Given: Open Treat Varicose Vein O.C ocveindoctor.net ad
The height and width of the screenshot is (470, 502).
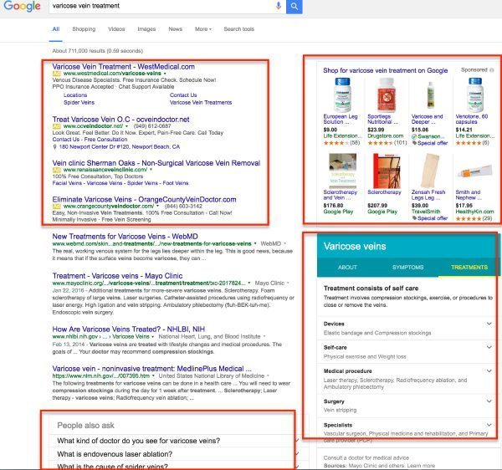Looking at the screenshot, I should [120, 120].
